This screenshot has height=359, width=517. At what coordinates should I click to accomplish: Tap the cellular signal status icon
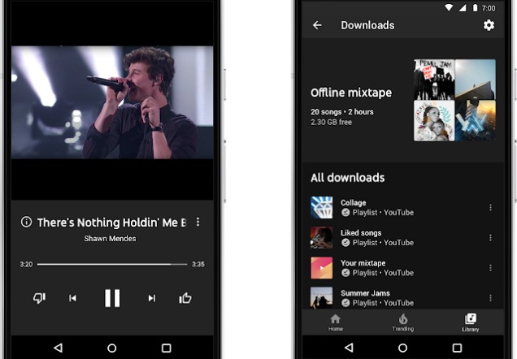463,7
